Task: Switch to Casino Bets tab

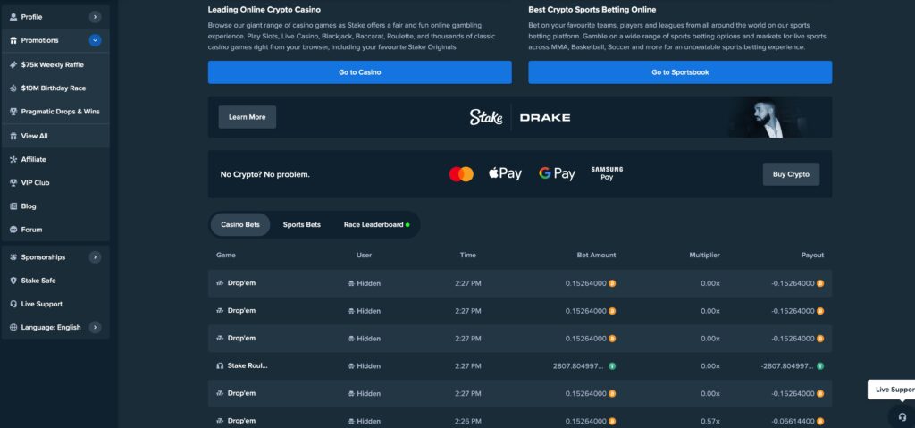Action: point(239,225)
